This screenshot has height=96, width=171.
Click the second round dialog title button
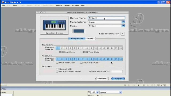41,13
